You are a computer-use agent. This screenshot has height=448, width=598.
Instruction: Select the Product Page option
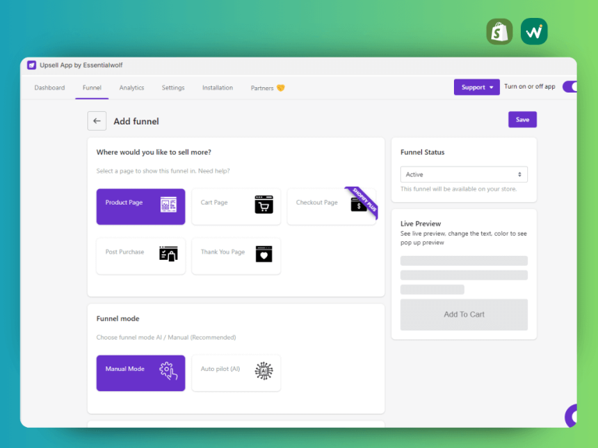(x=141, y=206)
